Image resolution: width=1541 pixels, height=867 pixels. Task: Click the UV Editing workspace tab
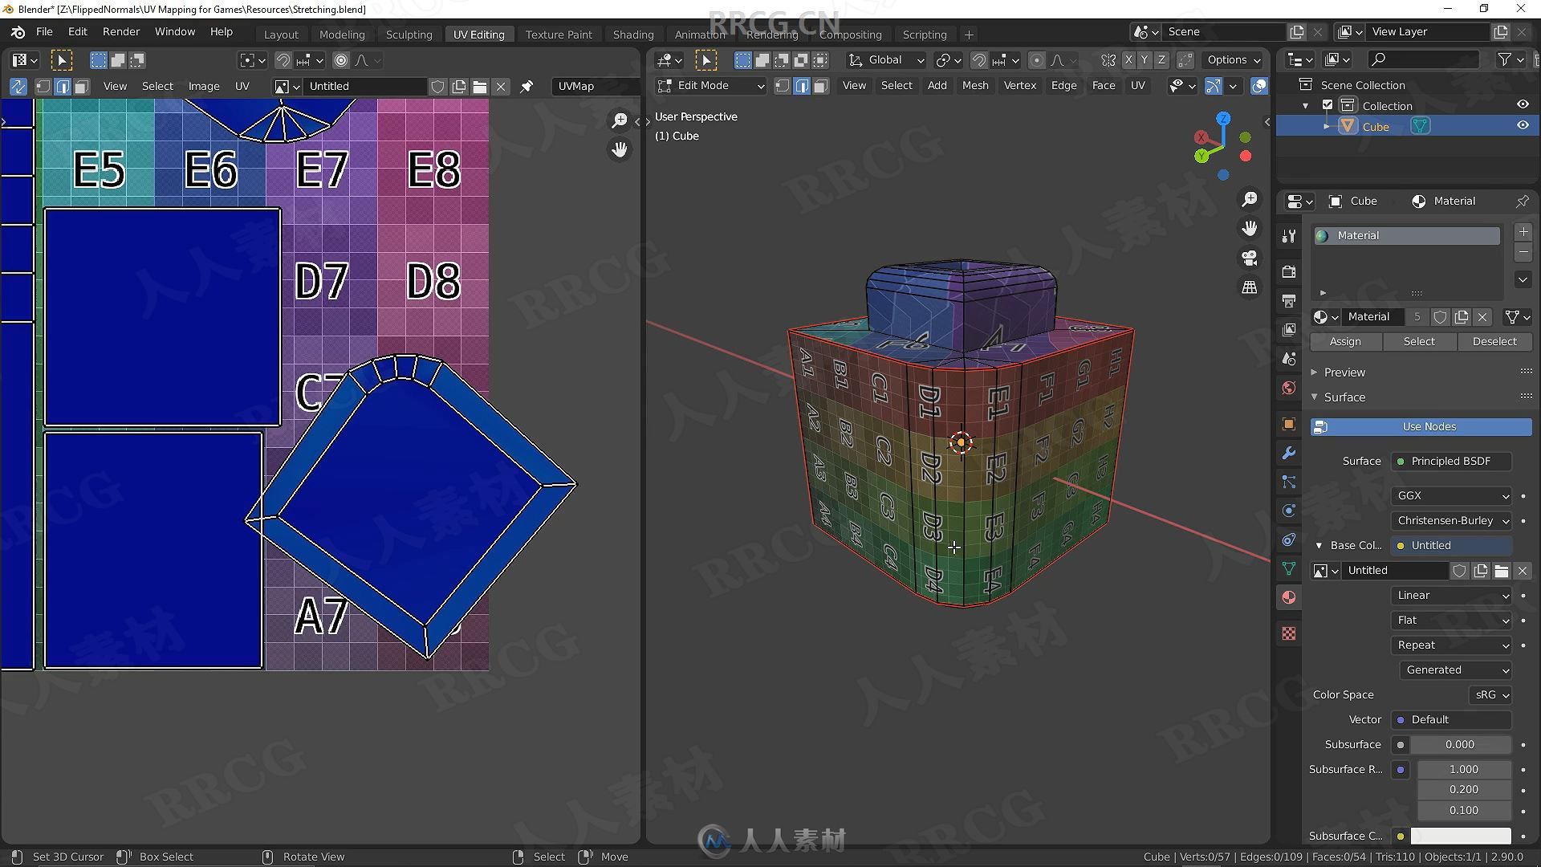(478, 35)
